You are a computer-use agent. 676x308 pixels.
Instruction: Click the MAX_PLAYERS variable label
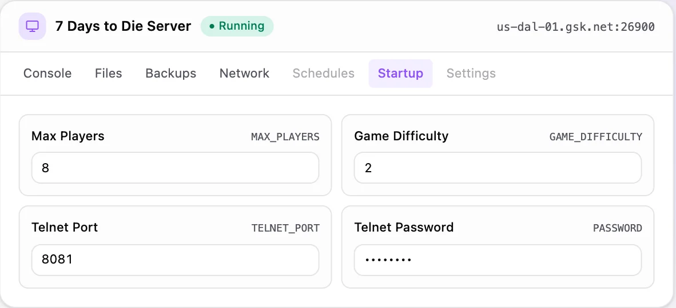point(285,137)
